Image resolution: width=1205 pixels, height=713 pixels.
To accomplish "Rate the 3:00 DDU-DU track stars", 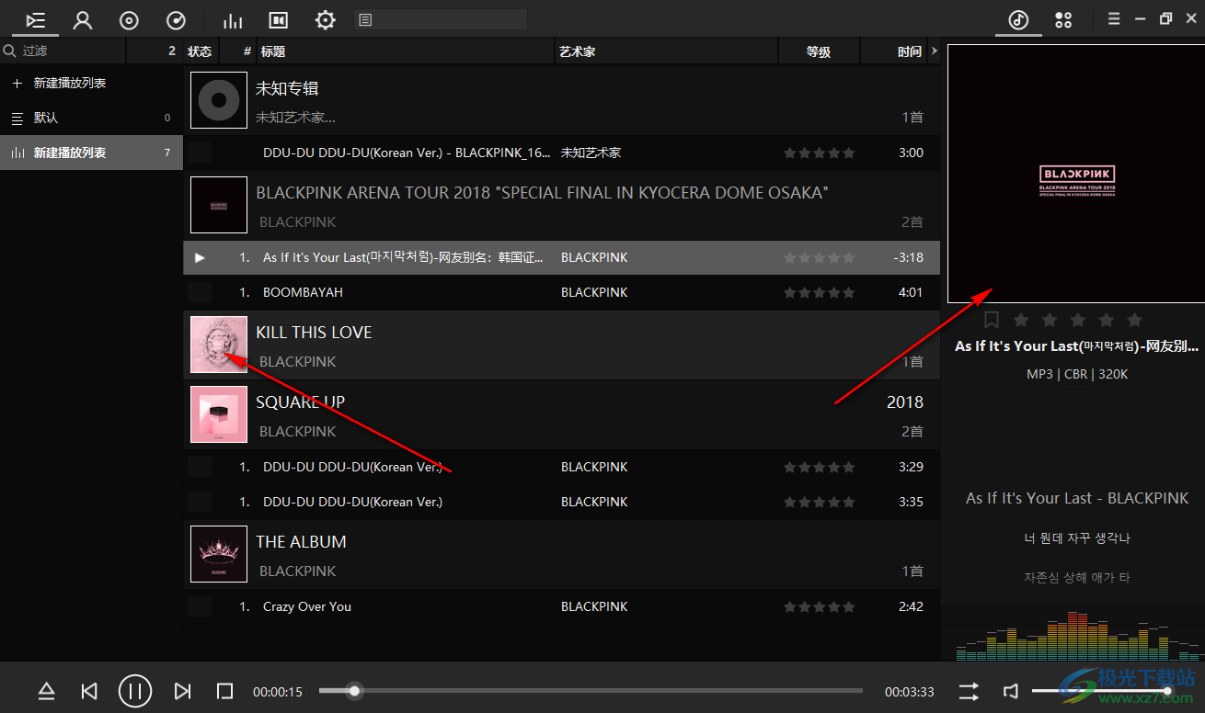I will point(820,153).
